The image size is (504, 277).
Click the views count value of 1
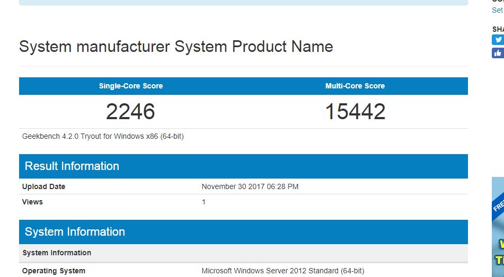point(204,202)
